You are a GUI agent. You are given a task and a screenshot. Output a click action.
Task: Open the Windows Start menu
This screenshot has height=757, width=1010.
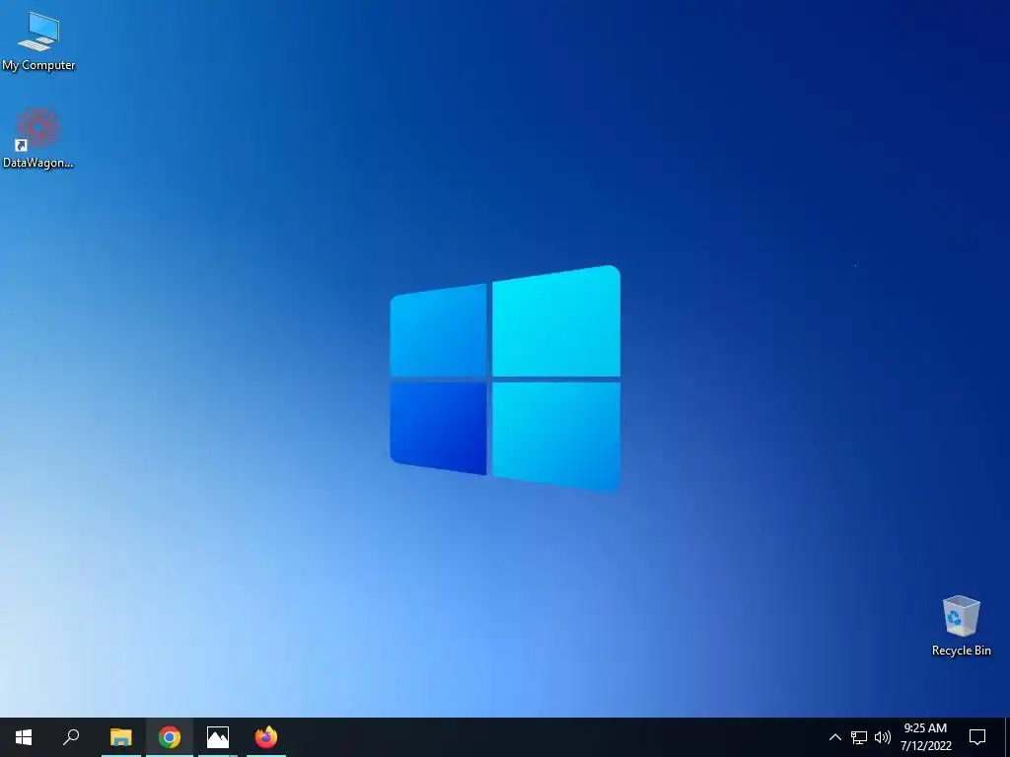click(24, 737)
